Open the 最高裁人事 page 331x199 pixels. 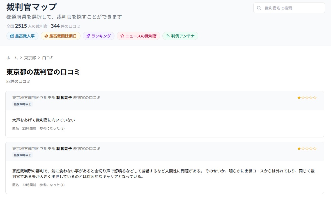(x=22, y=36)
